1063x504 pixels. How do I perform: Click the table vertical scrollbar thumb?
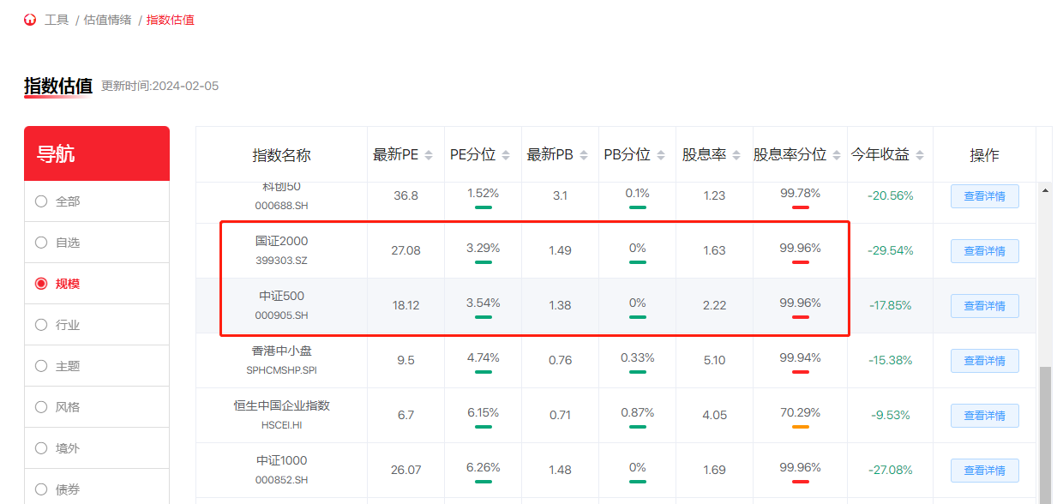pos(1045,429)
